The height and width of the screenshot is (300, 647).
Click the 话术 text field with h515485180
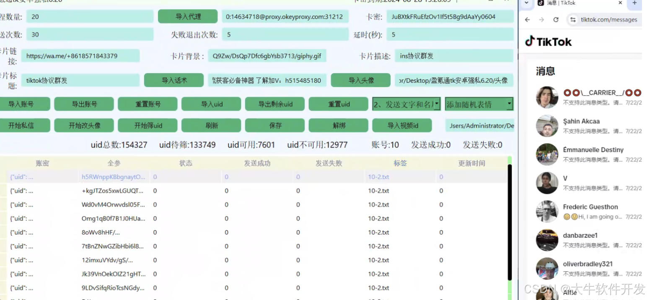[x=267, y=80]
